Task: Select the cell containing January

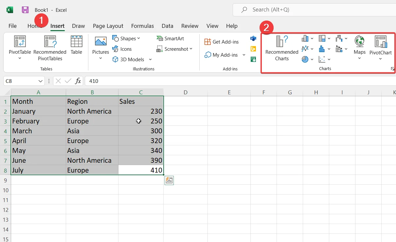Action: coord(38,111)
